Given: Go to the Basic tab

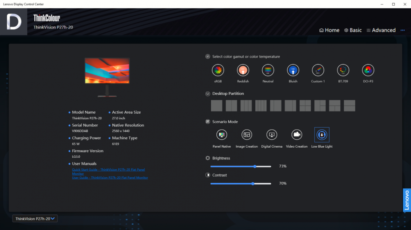Looking at the screenshot, I should (353, 30).
